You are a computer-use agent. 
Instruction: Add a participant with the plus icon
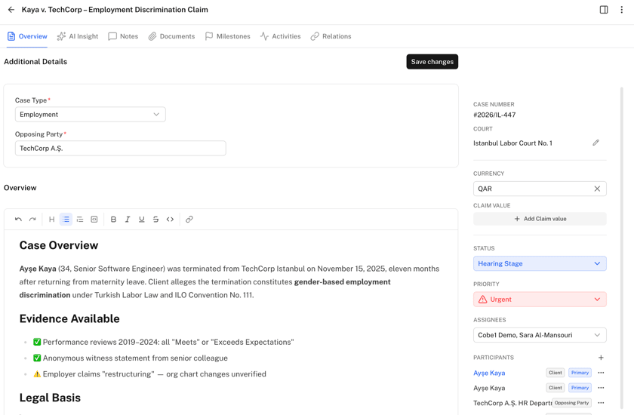click(x=602, y=358)
